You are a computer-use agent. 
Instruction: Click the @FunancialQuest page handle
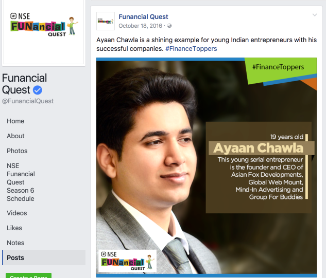pos(28,101)
